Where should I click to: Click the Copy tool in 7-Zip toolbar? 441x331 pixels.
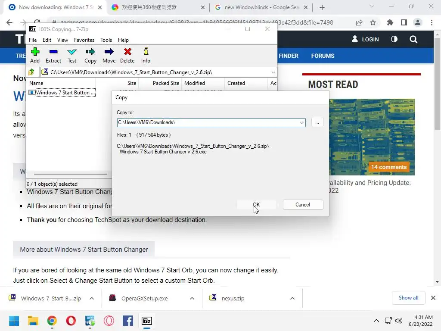[90, 56]
